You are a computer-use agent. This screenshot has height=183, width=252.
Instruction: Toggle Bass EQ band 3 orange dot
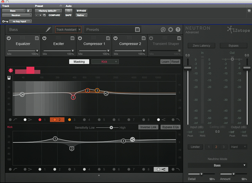point(70,120)
